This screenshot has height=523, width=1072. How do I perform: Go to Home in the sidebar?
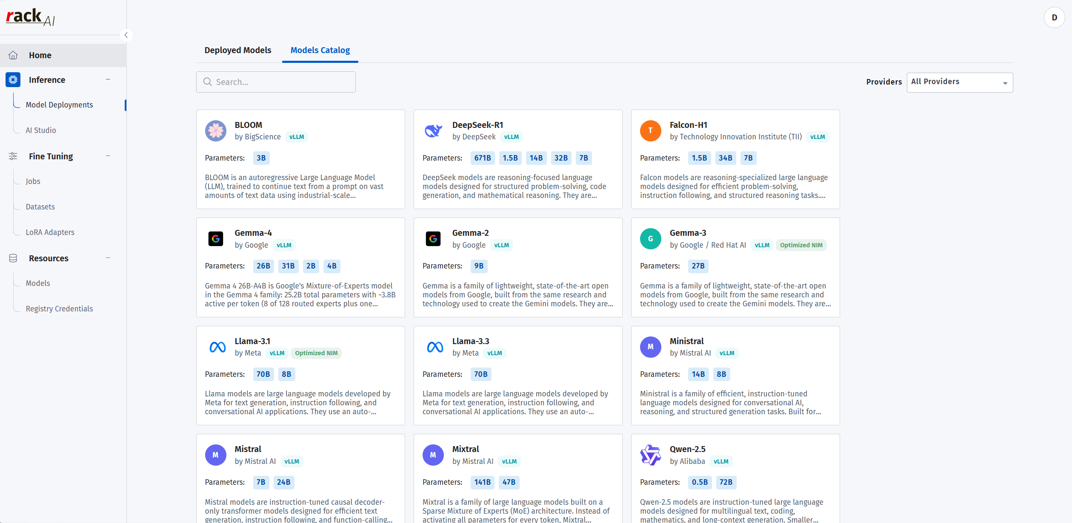click(63, 55)
